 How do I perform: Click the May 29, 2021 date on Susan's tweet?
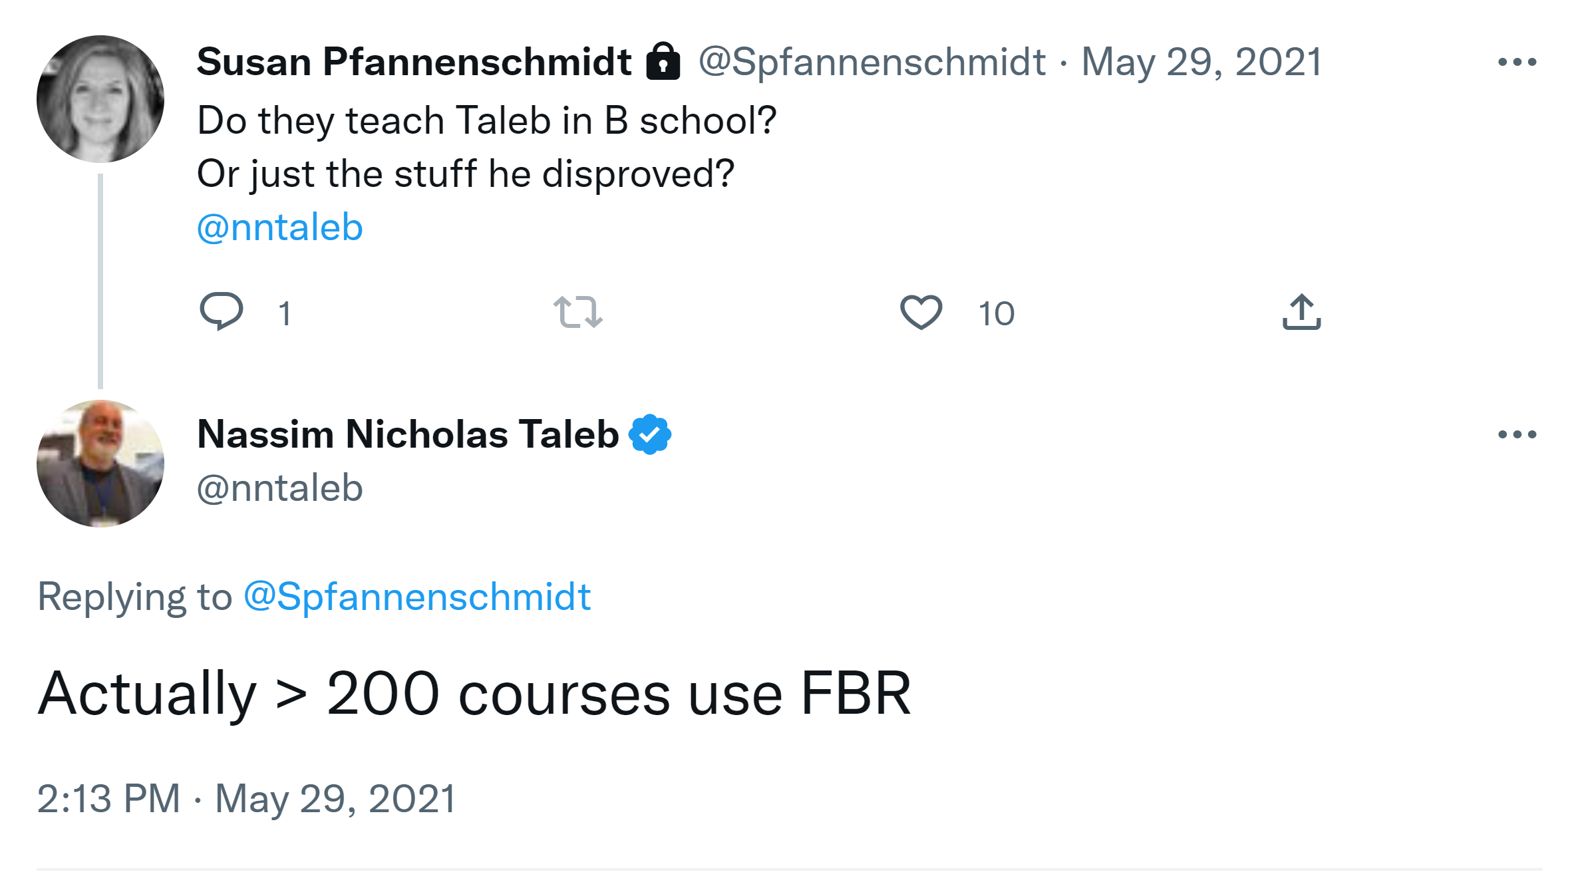pyautogui.click(x=1201, y=62)
